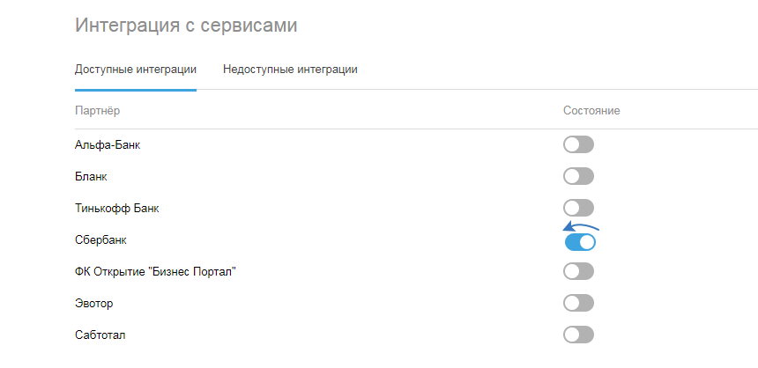Click the Интеграция с сервисами page heading
Screen dimensions: 758x368
(x=186, y=26)
